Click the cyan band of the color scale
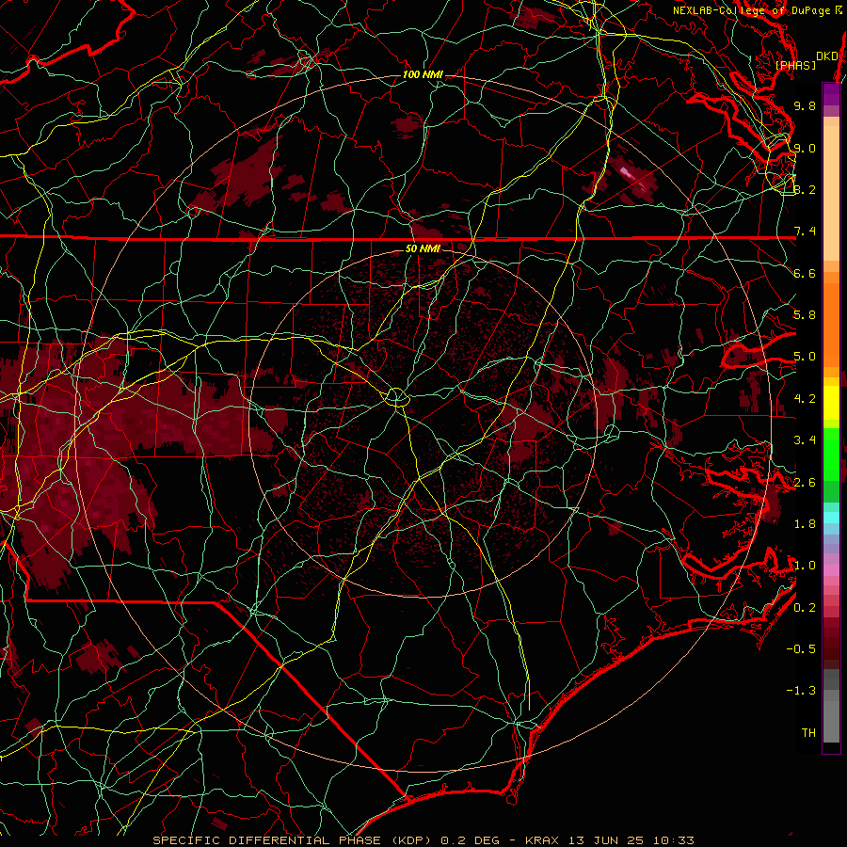Image resolution: width=847 pixels, height=847 pixels. [x=831, y=518]
